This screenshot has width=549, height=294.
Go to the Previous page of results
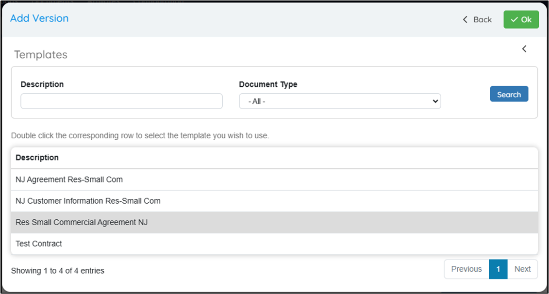(x=466, y=269)
